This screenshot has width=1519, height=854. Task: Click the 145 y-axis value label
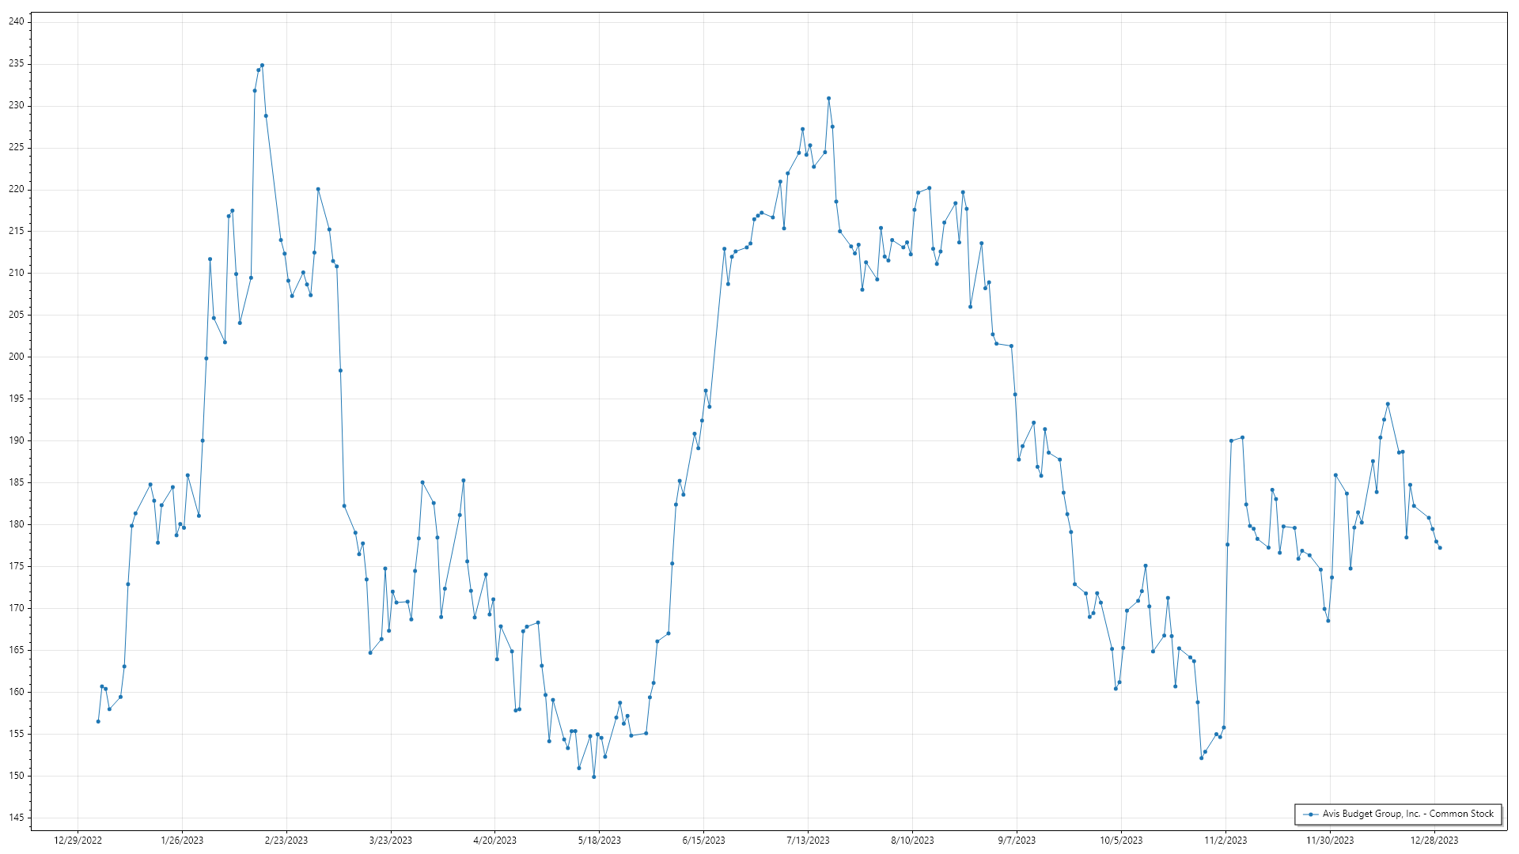click(x=16, y=818)
